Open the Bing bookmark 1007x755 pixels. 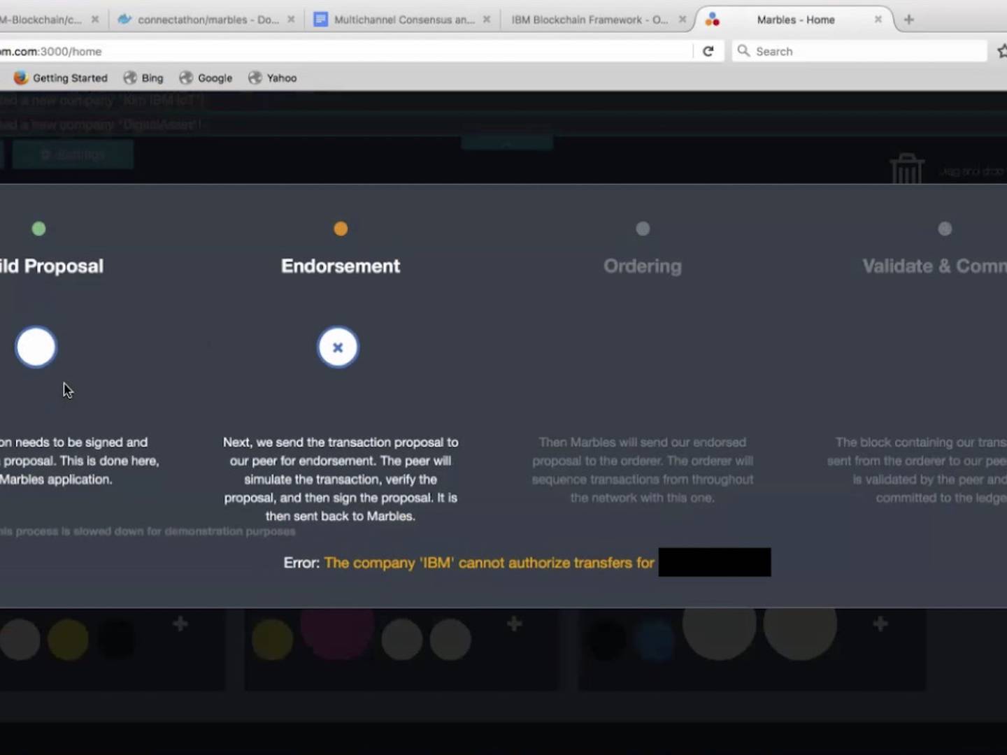143,78
